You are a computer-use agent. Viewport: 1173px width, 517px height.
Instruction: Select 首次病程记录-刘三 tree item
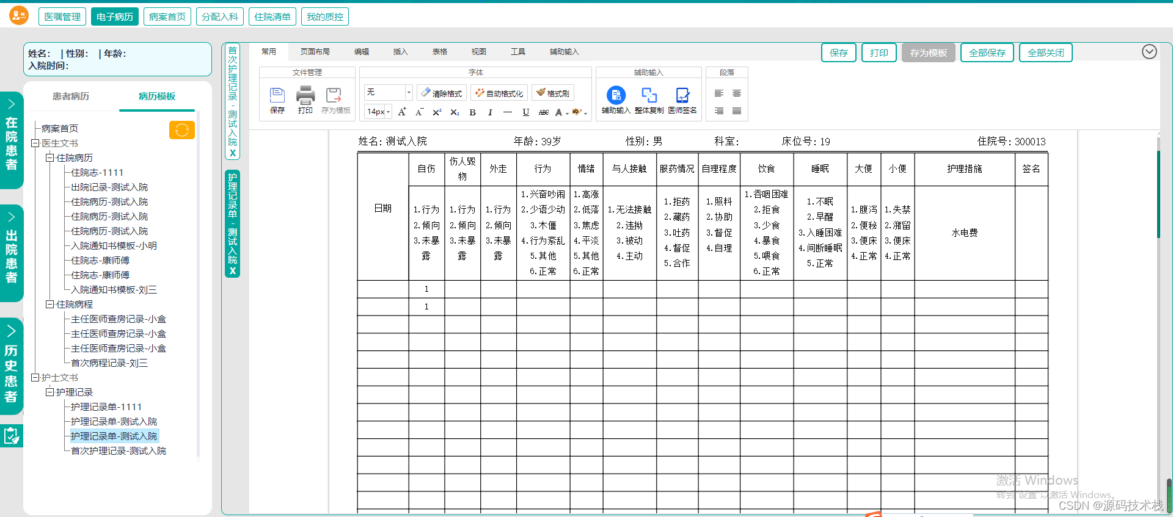109,363
